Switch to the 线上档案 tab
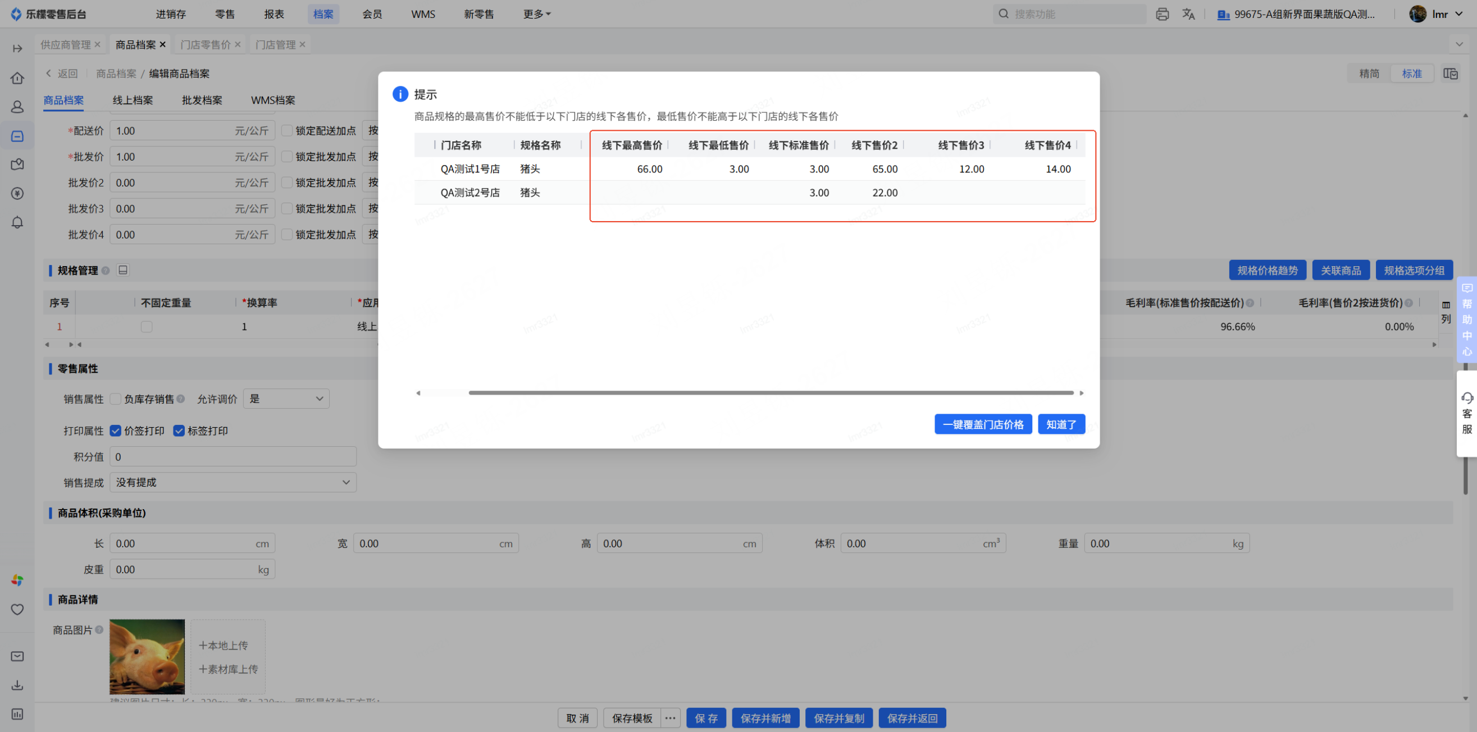The width and height of the screenshot is (1477, 732). coord(133,100)
